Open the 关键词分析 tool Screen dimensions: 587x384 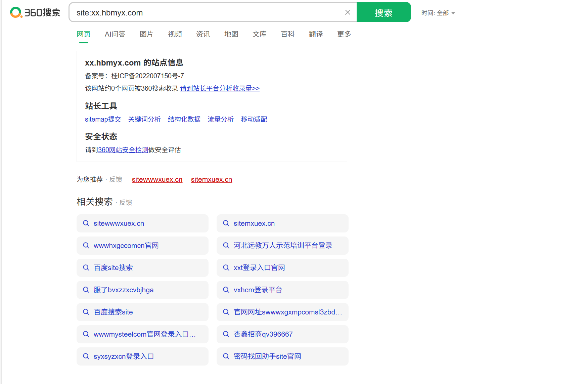coord(144,119)
